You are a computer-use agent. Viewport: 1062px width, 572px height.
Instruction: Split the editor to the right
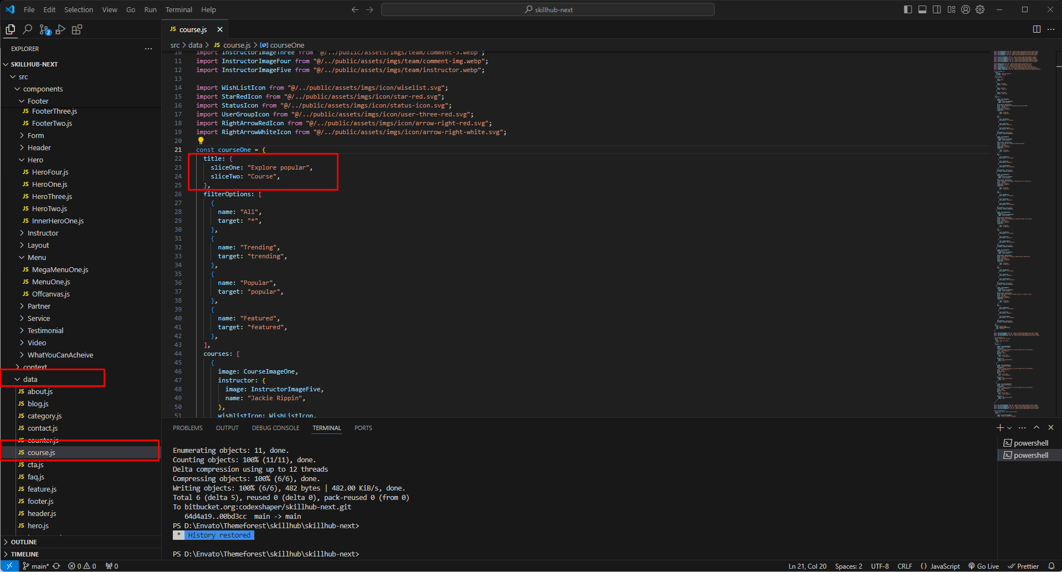pos(1037,29)
